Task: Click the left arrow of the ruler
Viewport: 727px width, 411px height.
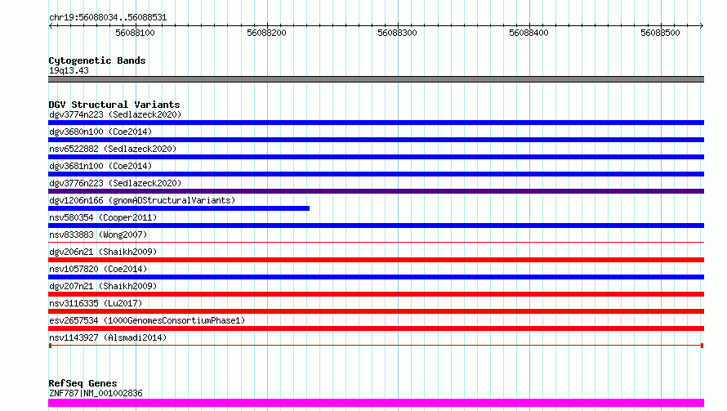Action: (x=51, y=25)
